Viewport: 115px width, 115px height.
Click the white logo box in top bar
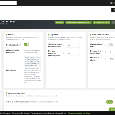point(8,3)
